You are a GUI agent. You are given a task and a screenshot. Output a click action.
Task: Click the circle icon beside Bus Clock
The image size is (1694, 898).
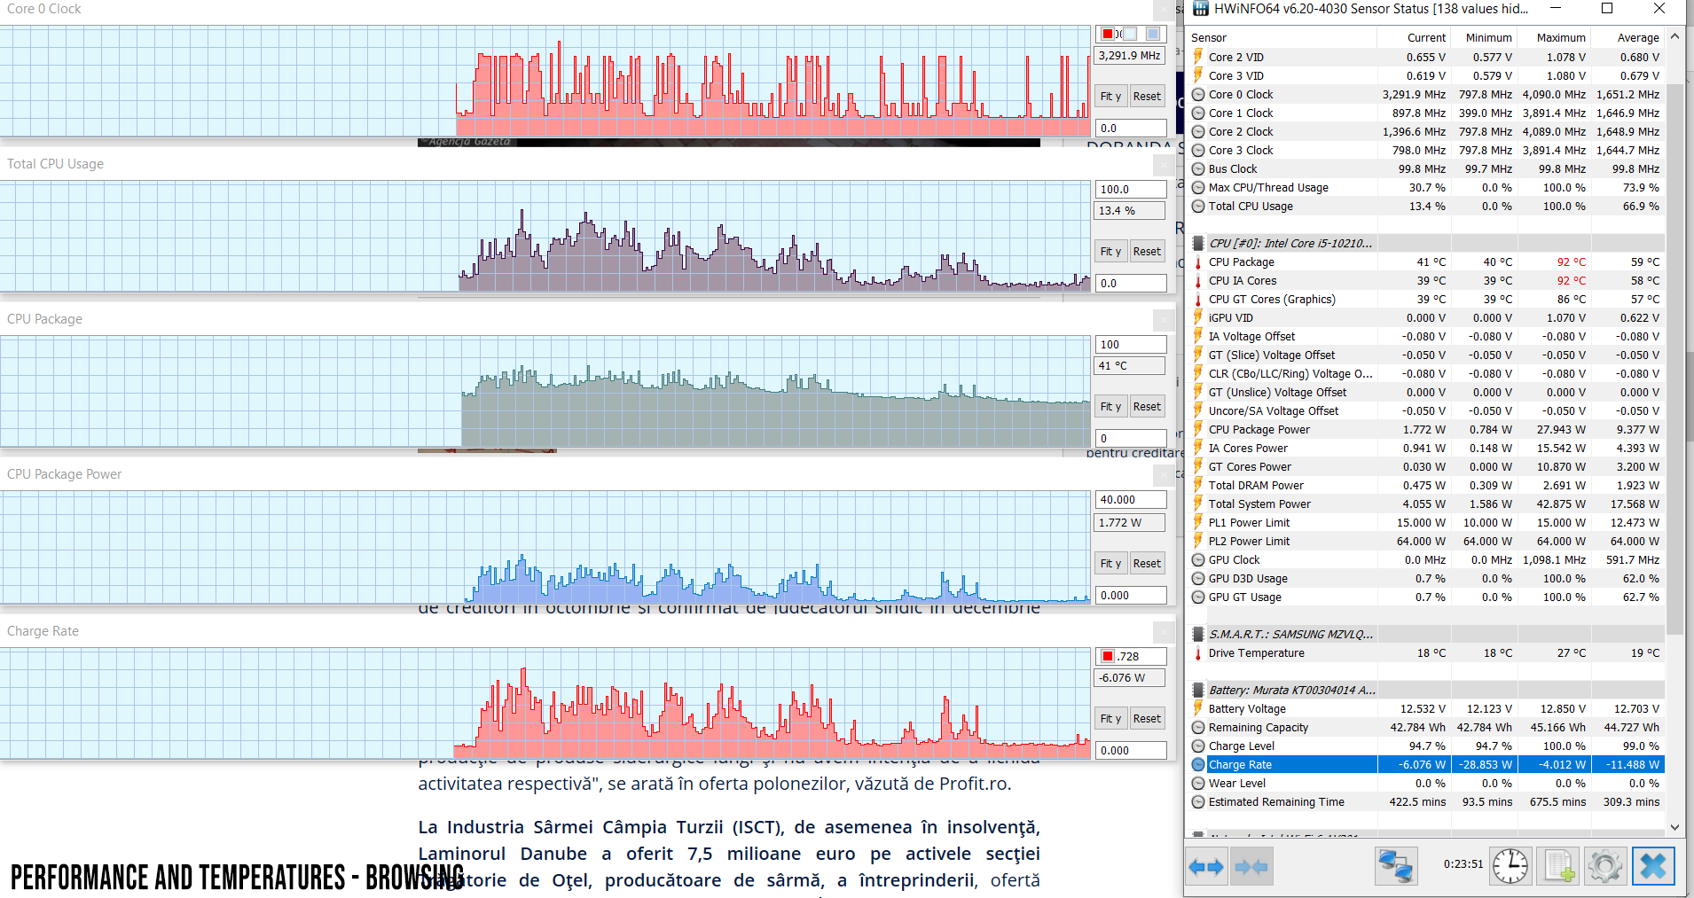pyautogui.click(x=1198, y=169)
